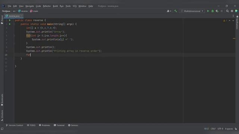The width and height of the screenshot is (239, 134).
Task: Collapse the main method fold marker
Action: tap(14, 24)
